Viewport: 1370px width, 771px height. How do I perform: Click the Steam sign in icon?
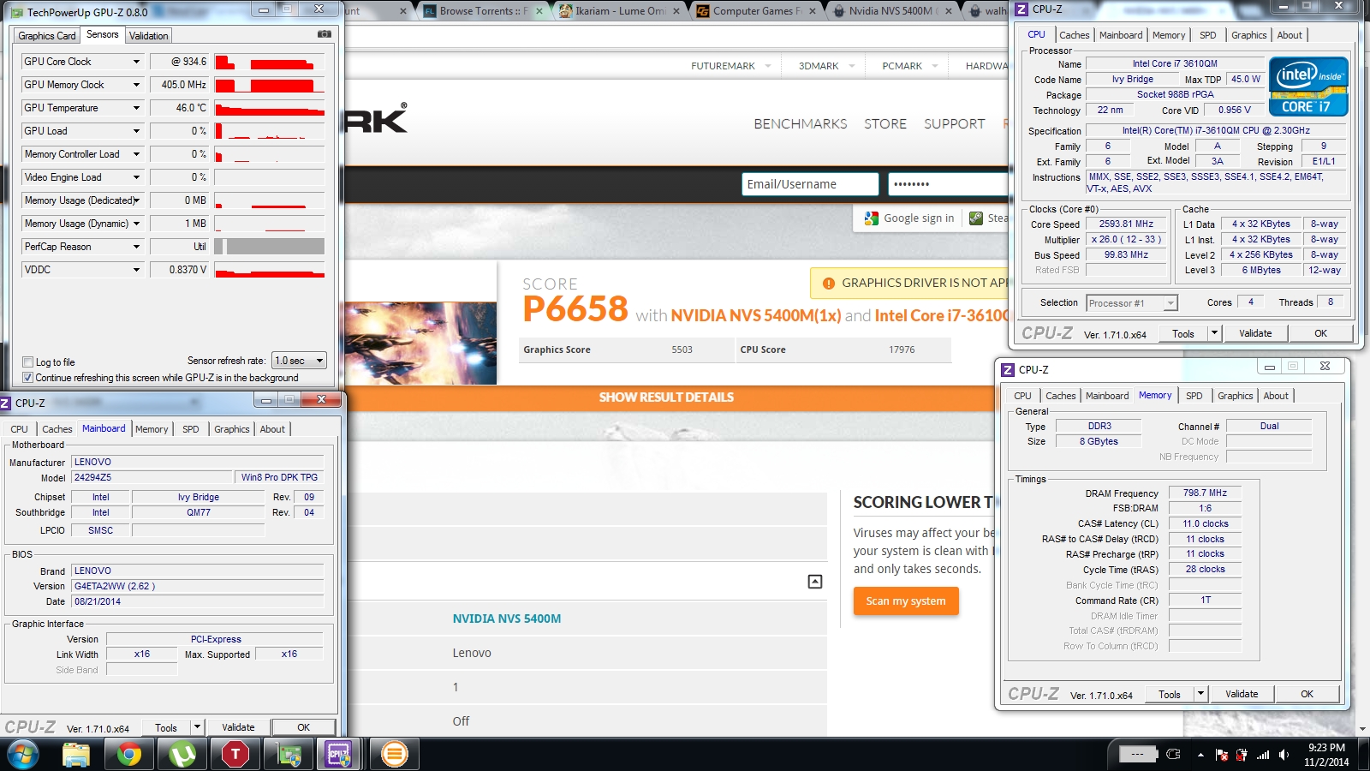tap(976, 218)
